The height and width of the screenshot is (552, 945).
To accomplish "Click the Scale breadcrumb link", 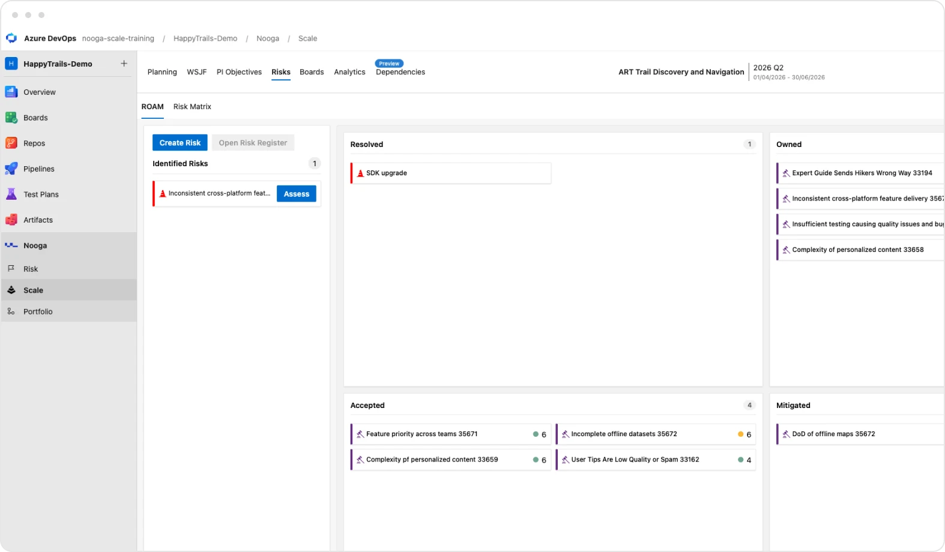I will 307,38.
